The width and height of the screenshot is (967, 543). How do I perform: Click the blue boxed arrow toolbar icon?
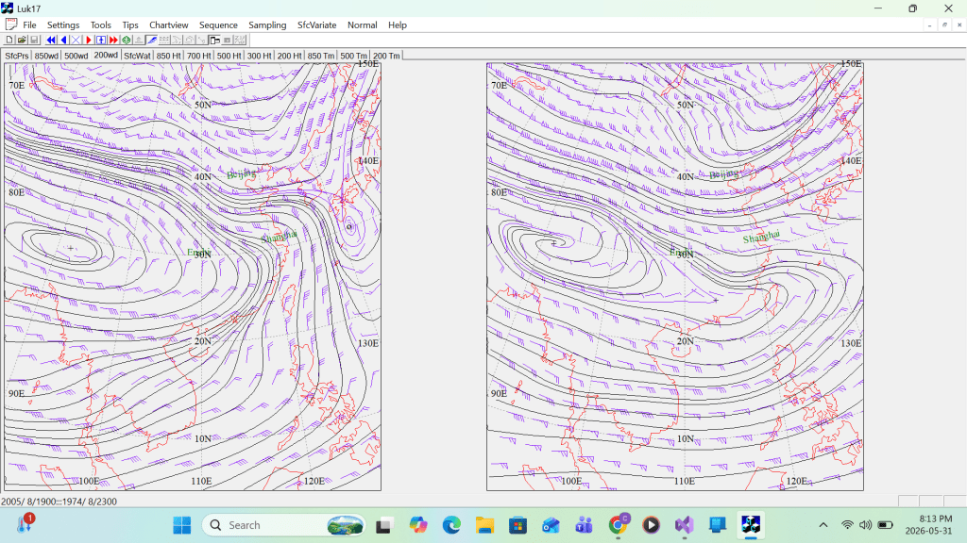(x=101, y=40)
